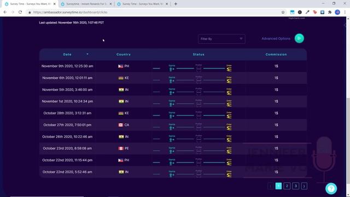Click the Advanced Options link
Viewport: 350px width, 197px height.
click(276, 39)
